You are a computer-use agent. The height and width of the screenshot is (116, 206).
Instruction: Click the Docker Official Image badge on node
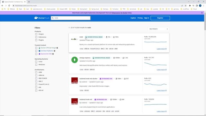[x=94, y=37]
